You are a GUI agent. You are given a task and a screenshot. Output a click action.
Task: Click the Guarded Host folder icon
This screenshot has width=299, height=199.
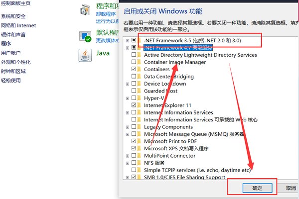pos(139,91)
